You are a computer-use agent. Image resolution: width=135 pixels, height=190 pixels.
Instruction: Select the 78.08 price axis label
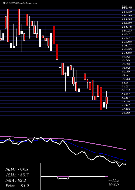(x=126, y=109)
